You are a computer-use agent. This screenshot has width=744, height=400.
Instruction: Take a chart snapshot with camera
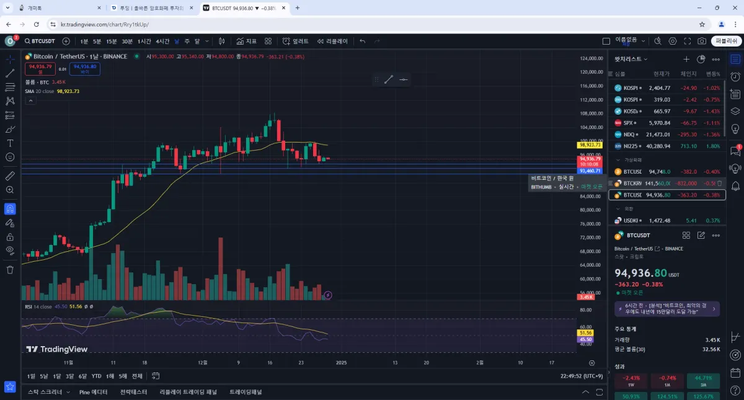click(701, 41)
